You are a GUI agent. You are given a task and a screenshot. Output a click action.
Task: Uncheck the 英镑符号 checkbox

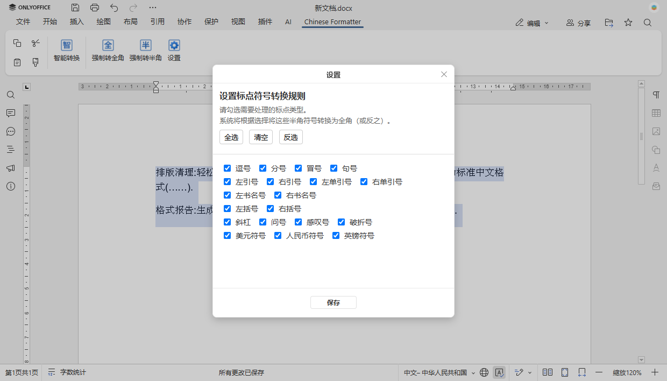pos(336,236)
